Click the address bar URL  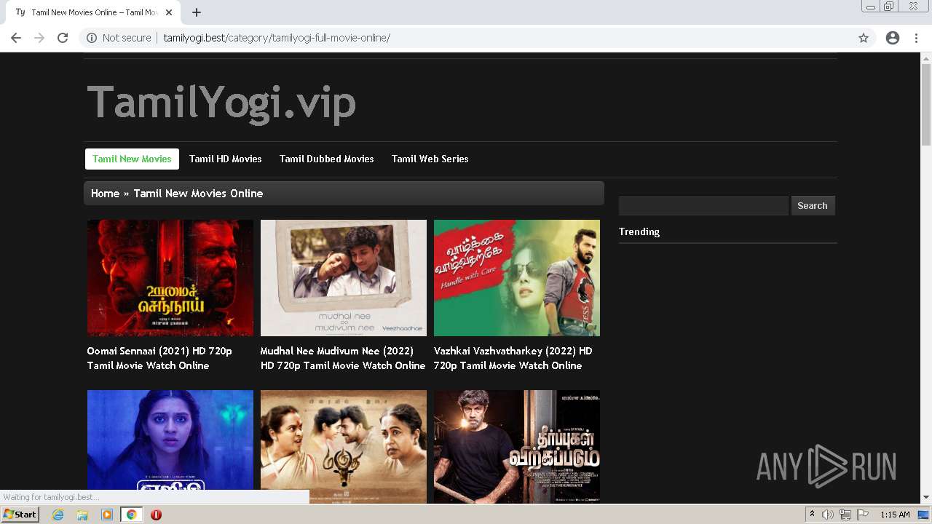click(277, 38)
